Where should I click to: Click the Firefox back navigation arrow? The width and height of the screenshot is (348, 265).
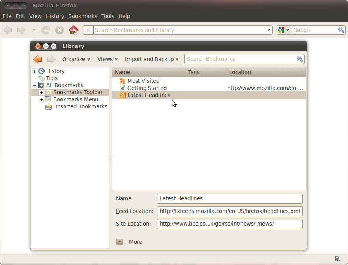tap(8, 30)
